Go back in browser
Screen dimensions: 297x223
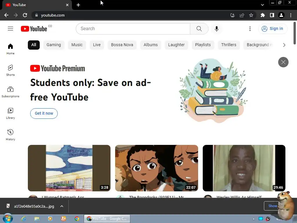(x=6, y=15)
